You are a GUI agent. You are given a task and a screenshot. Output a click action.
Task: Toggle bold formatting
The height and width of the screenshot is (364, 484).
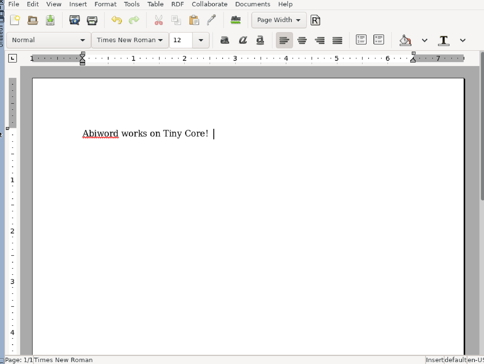(x=225, y=40)
